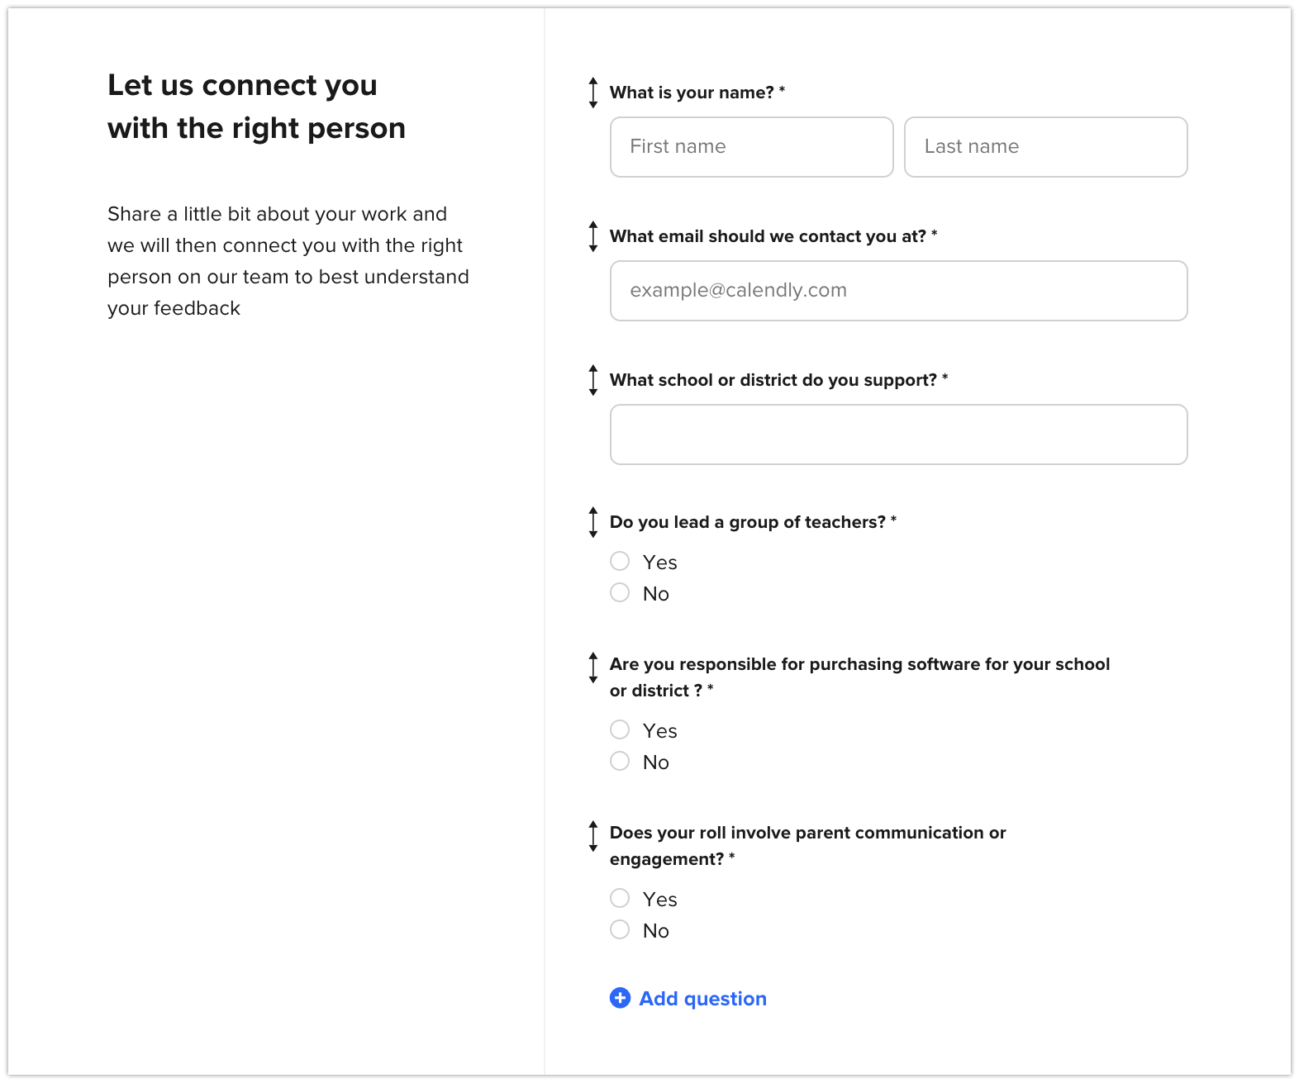Click the "Do you lead a group of teachers?" label

pyautogui.click(x=747, y=522)
